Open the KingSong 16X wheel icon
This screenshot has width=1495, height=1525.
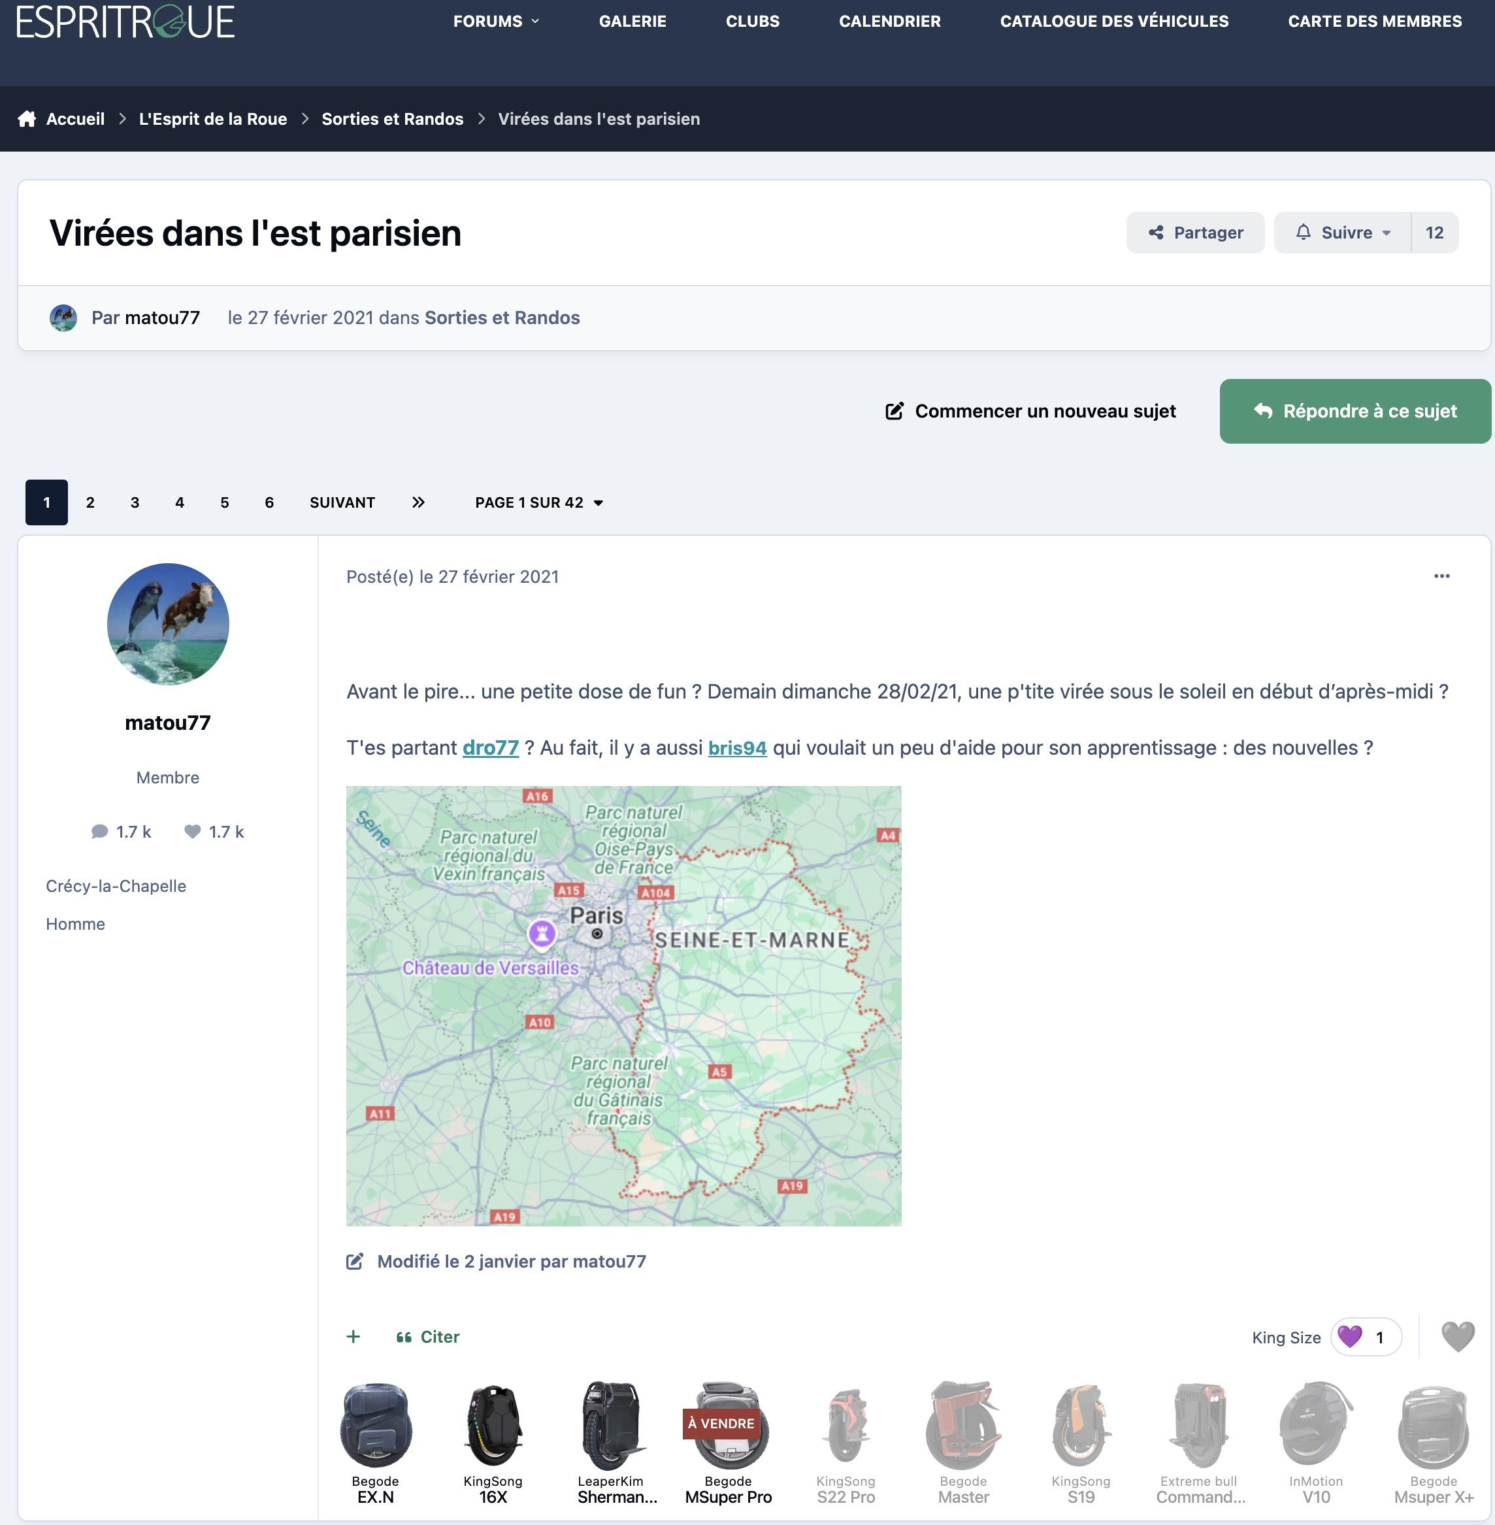click(492, 1426)
